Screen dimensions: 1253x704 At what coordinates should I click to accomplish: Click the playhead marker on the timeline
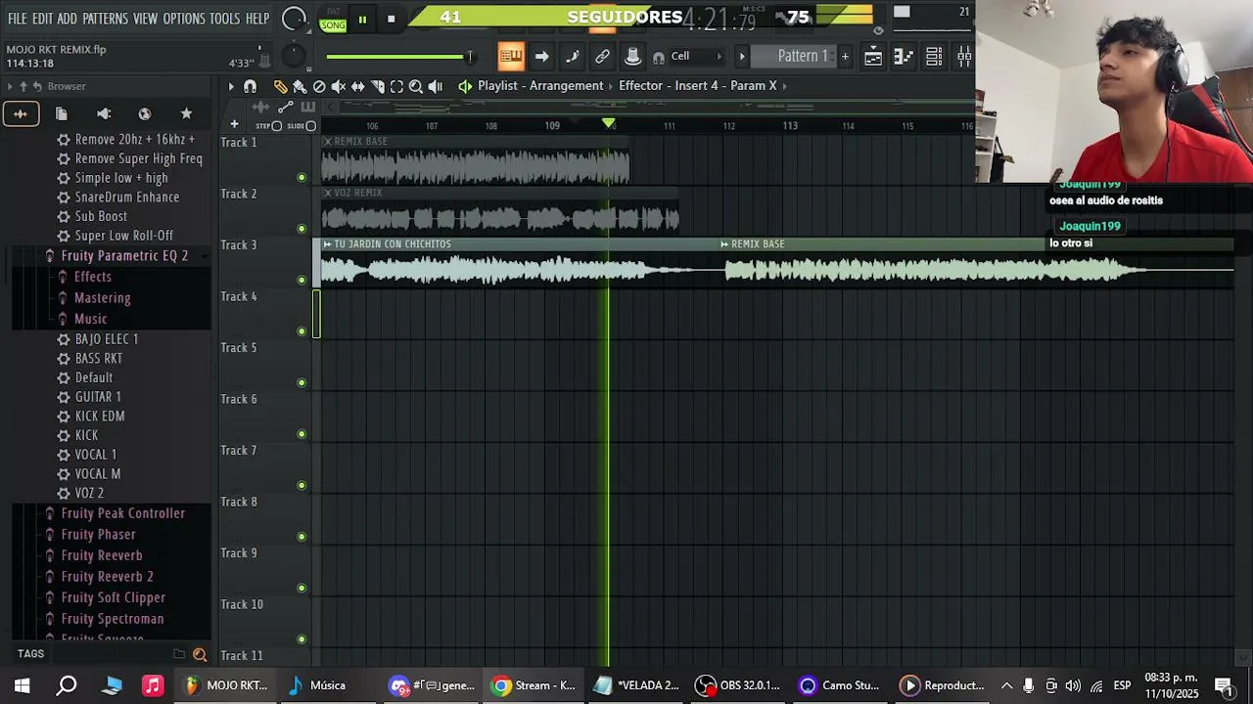pyautogui.click(x=609, y=124)
